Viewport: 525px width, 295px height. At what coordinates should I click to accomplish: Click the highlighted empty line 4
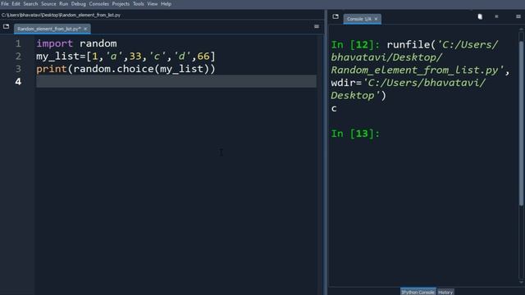pyautogui.click(x=176, y=81)
